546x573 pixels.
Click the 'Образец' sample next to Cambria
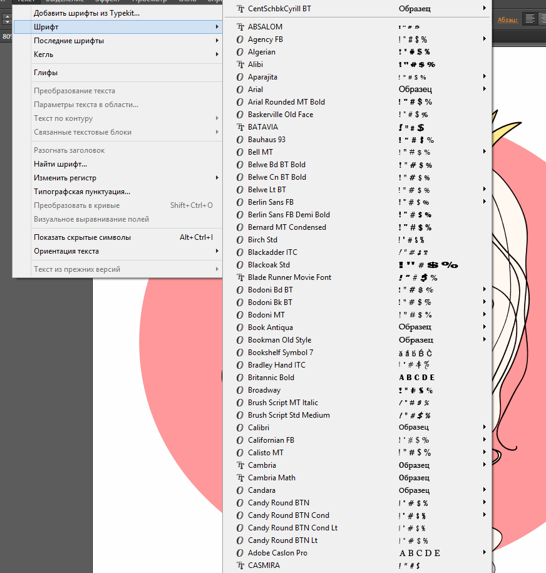414,465
